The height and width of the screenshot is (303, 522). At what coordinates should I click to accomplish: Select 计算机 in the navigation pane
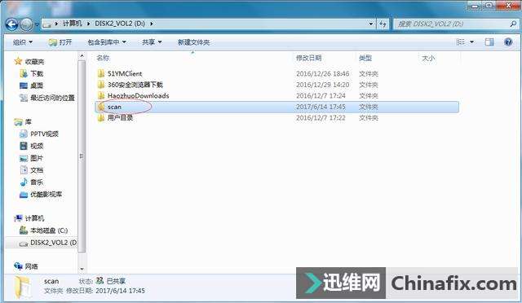pyautogui.click(x=34, y=218)
